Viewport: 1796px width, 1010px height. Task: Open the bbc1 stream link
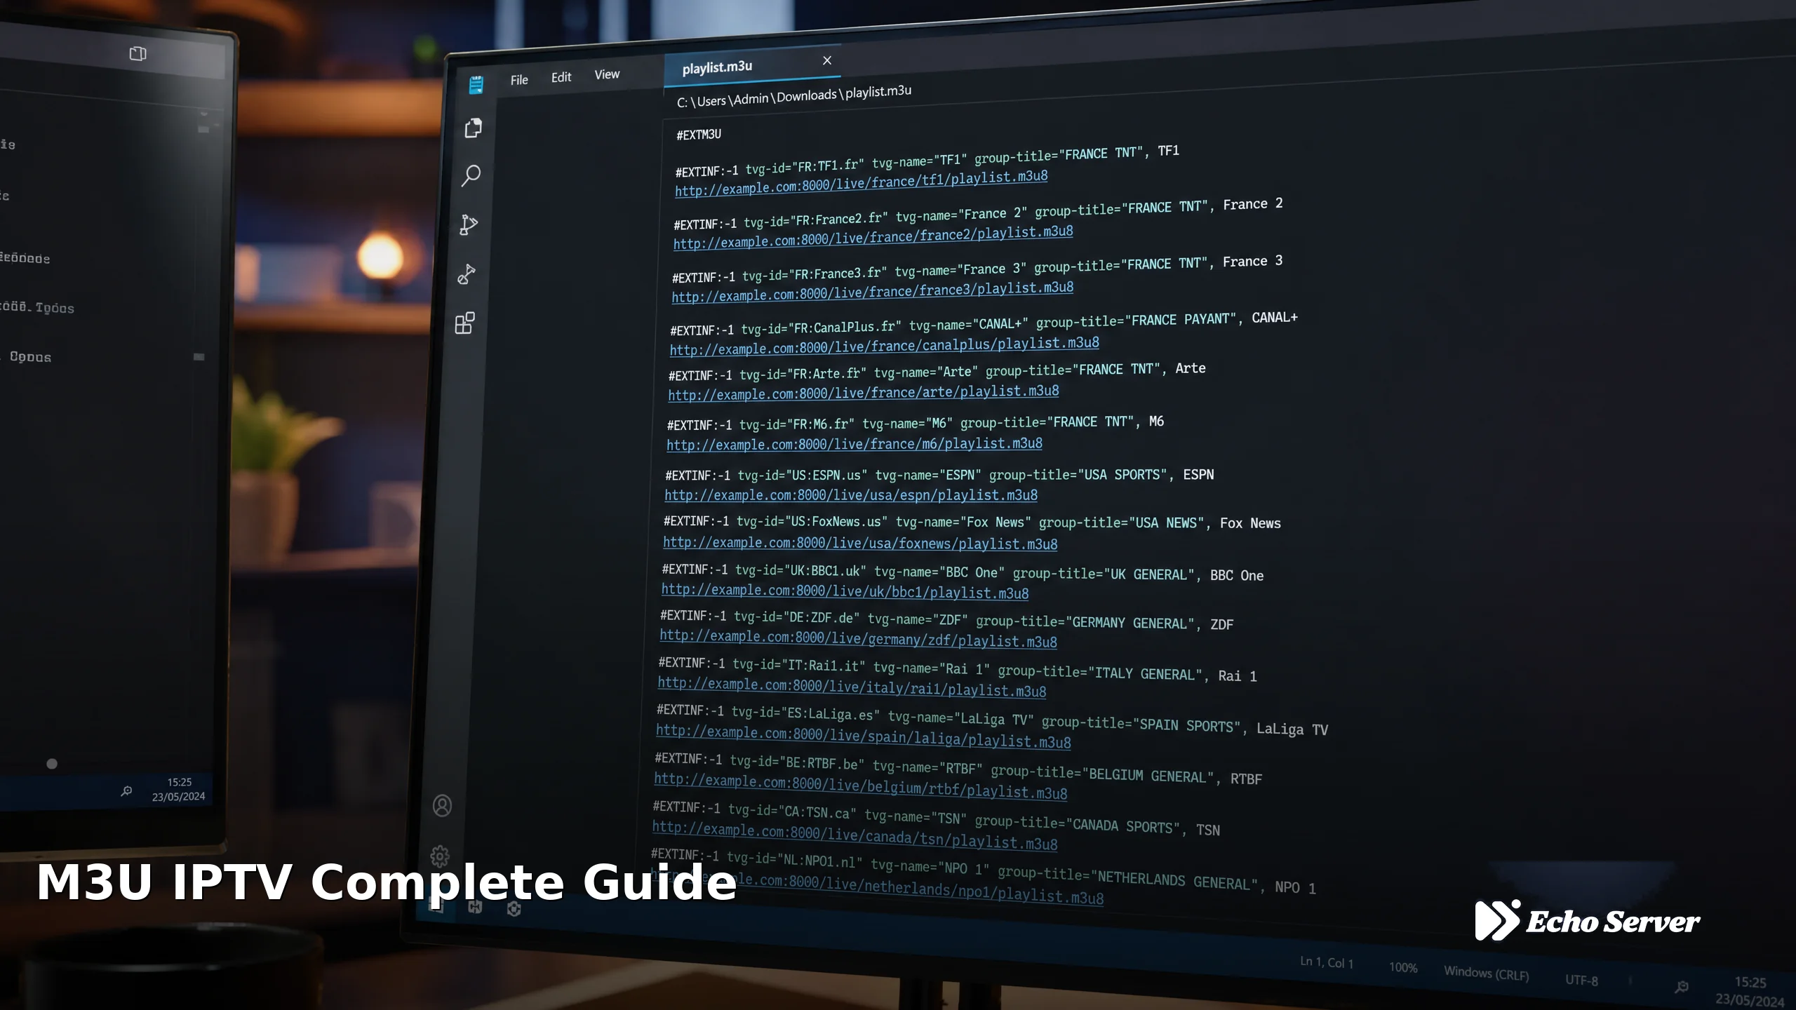click(845, 591)
